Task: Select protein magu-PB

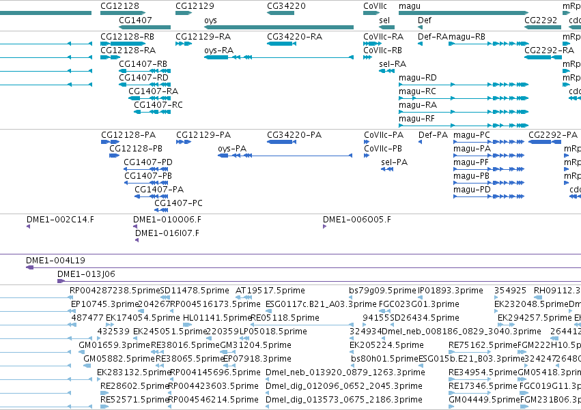Action: pyautogui.click(x=471, y=176)
